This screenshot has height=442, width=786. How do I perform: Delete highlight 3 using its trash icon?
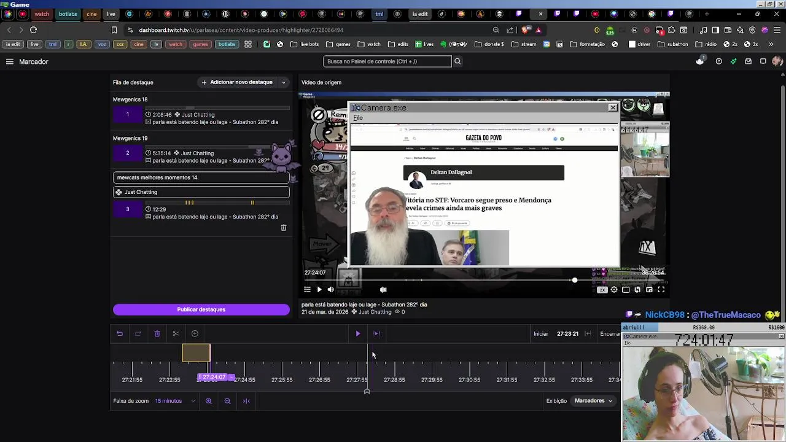click(284, 228)
